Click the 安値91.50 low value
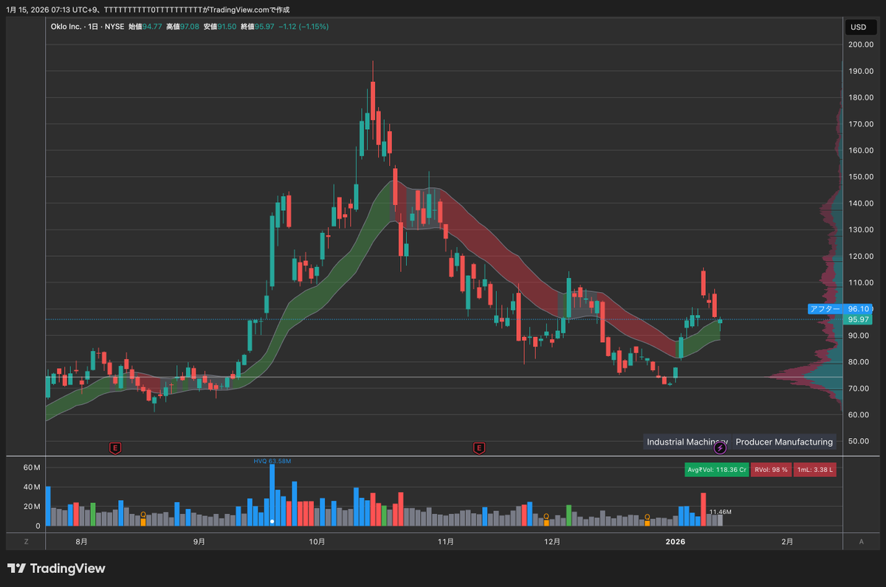The height and width of the screenshot is (587, 886). tap(220, 27)
